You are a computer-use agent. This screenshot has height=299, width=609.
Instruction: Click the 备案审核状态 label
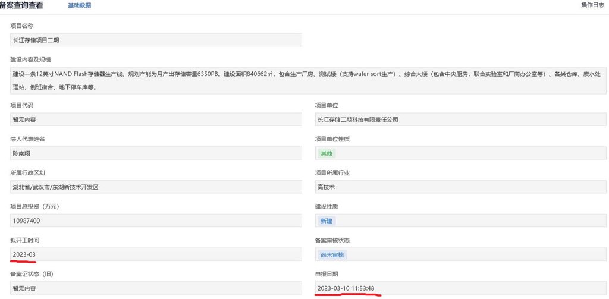point(332,240)
